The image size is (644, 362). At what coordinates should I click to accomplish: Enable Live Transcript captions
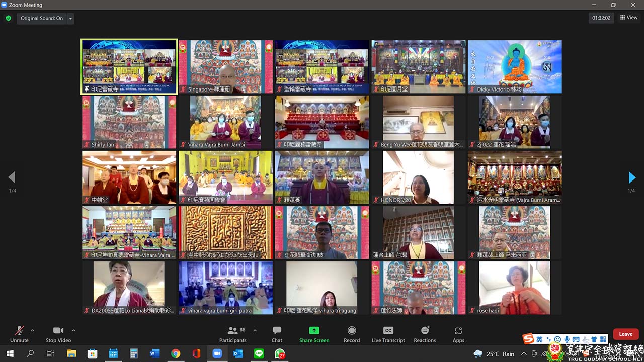click(x=388, y=334)
